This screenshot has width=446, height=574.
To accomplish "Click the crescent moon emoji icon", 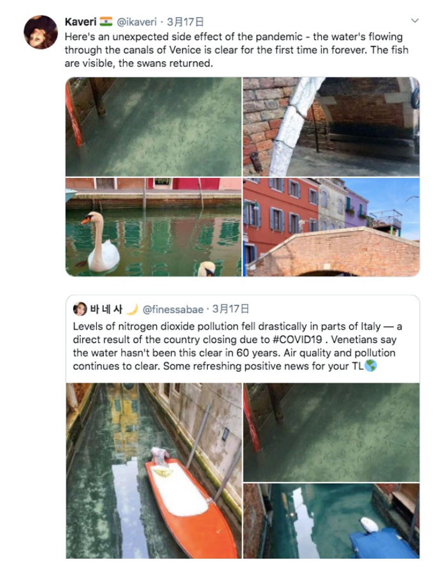I will (x=132, y=309).
